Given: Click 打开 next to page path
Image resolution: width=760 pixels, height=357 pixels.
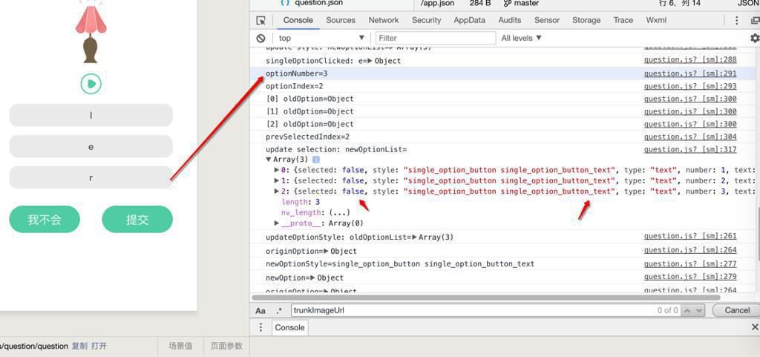Looking at the screenshot, I should pos(99,346).
